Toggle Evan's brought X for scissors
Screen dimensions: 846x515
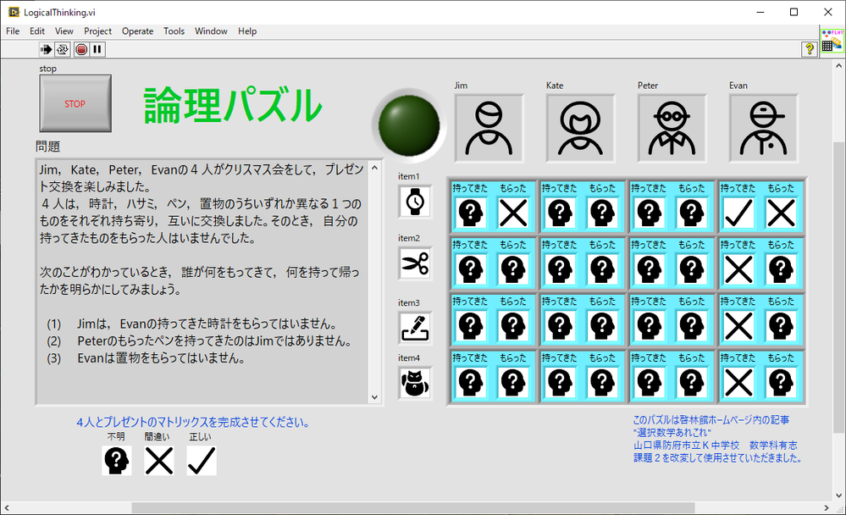(x=738, y=269)
